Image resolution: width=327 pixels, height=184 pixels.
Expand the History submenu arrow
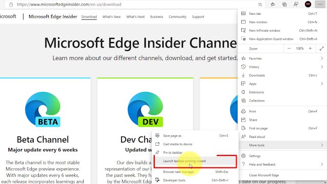[322, 67]
